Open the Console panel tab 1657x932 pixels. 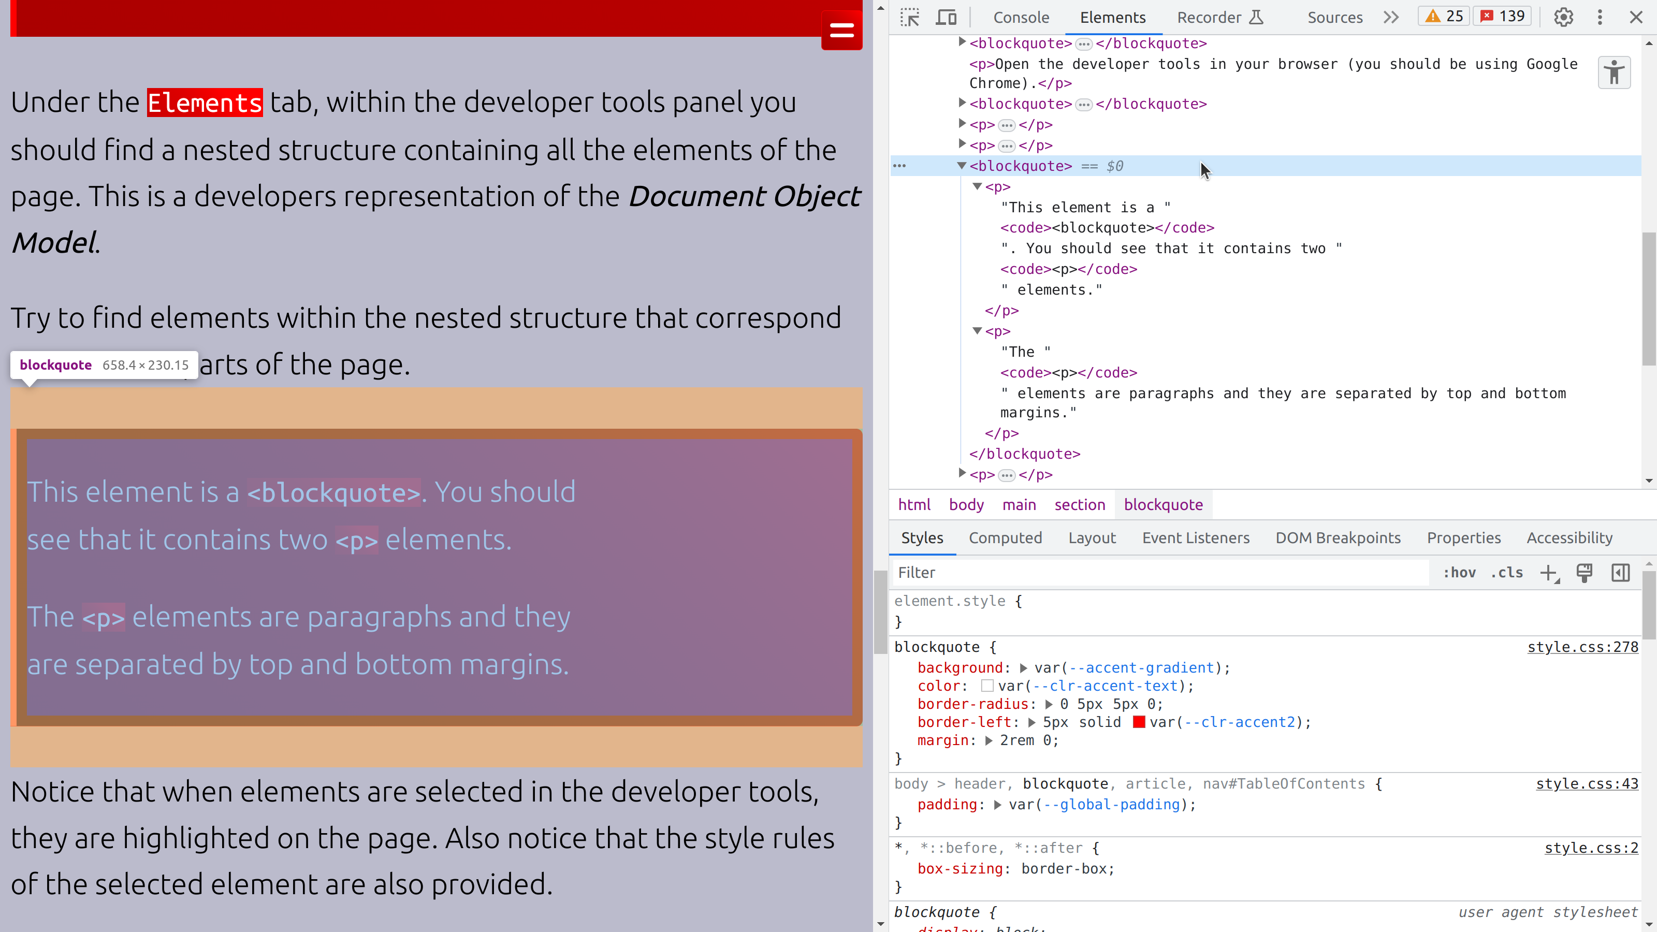[1021, 17]
